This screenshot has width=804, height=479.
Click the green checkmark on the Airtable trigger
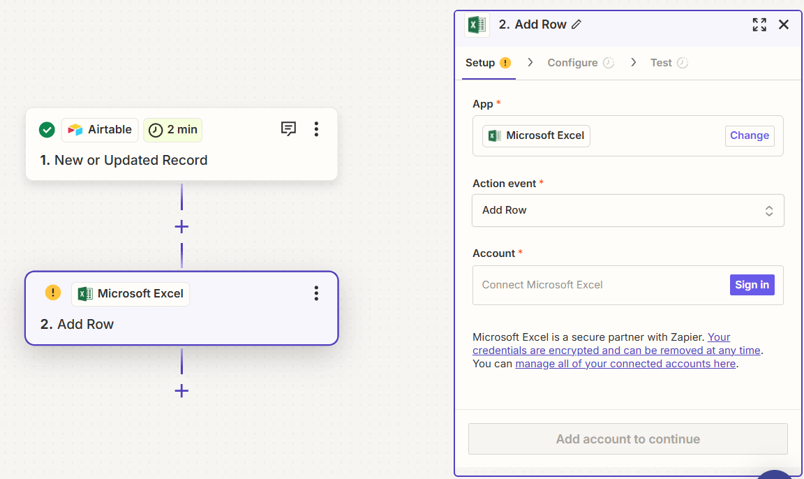[x=46, y=129]
